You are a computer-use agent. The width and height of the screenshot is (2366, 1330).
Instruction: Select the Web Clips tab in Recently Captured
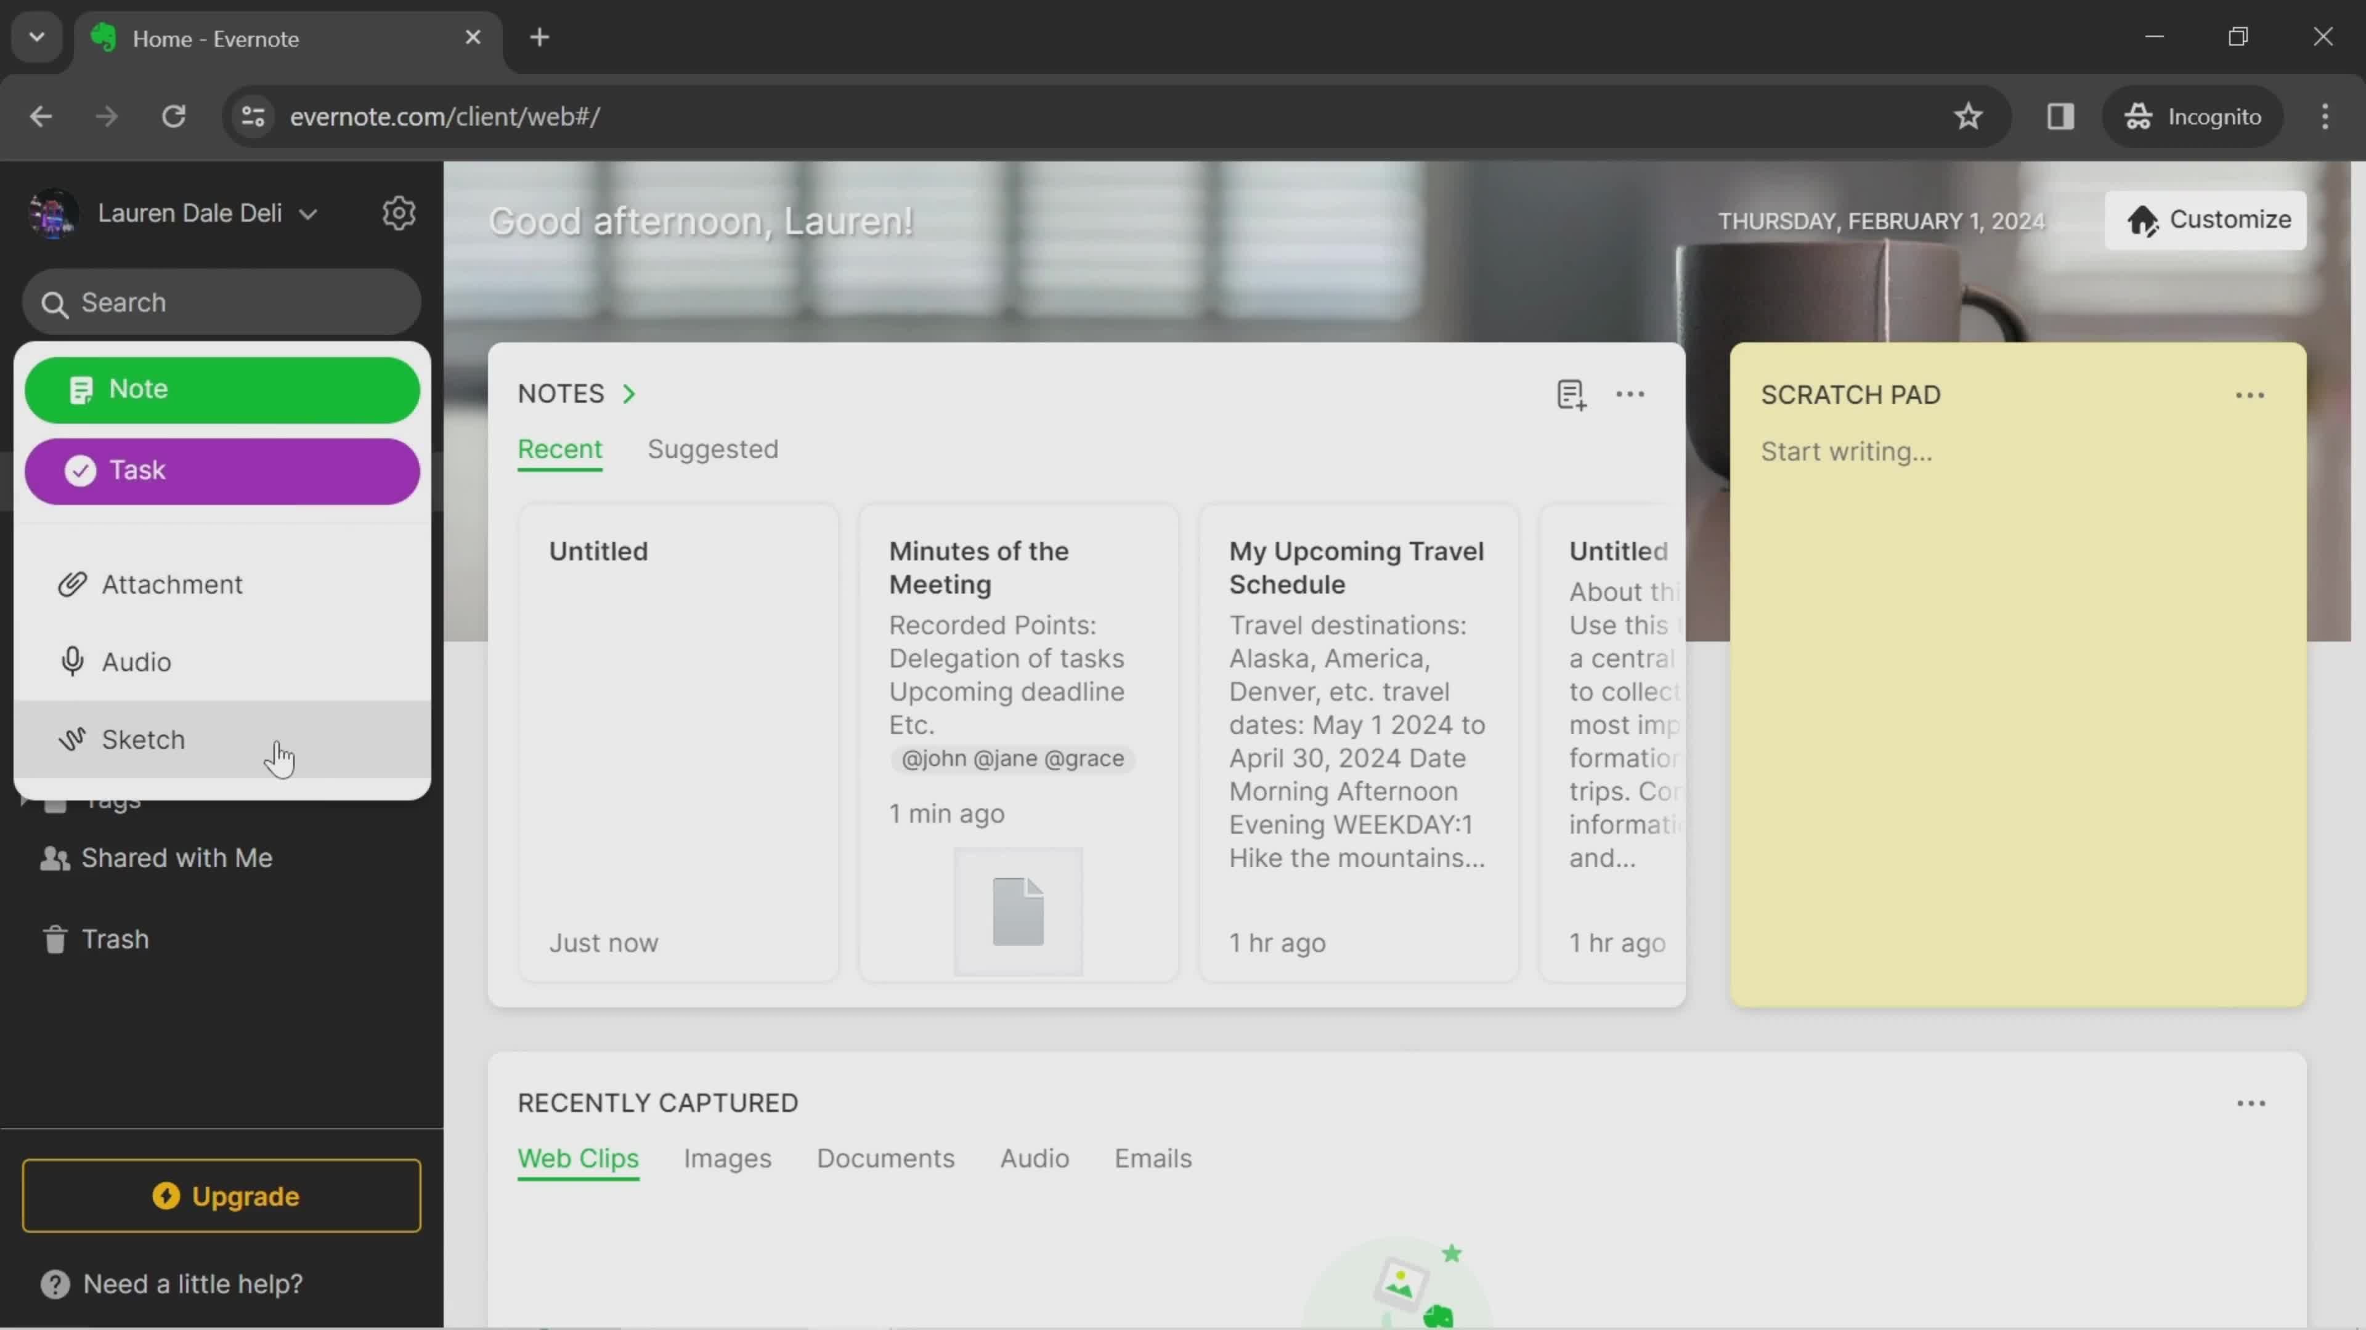579,1158
